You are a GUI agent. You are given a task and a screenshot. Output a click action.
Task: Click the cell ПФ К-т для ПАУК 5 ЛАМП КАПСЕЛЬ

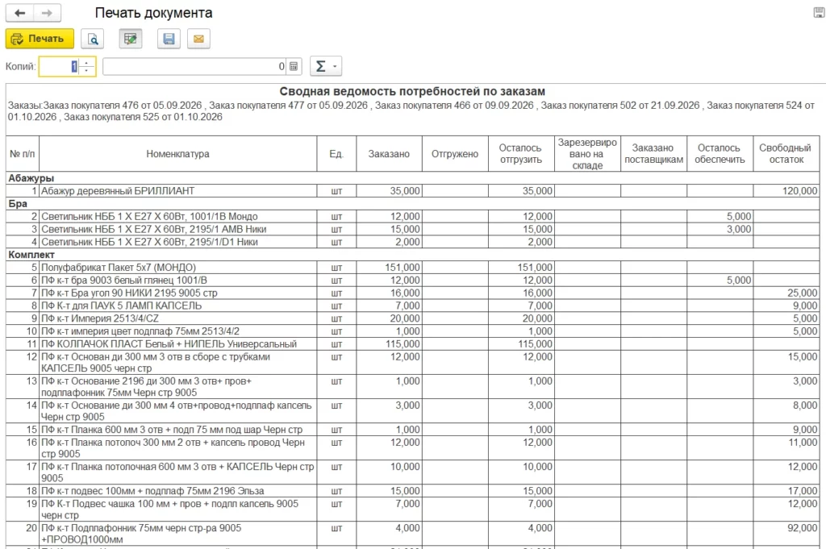click(x=178, y=306)
